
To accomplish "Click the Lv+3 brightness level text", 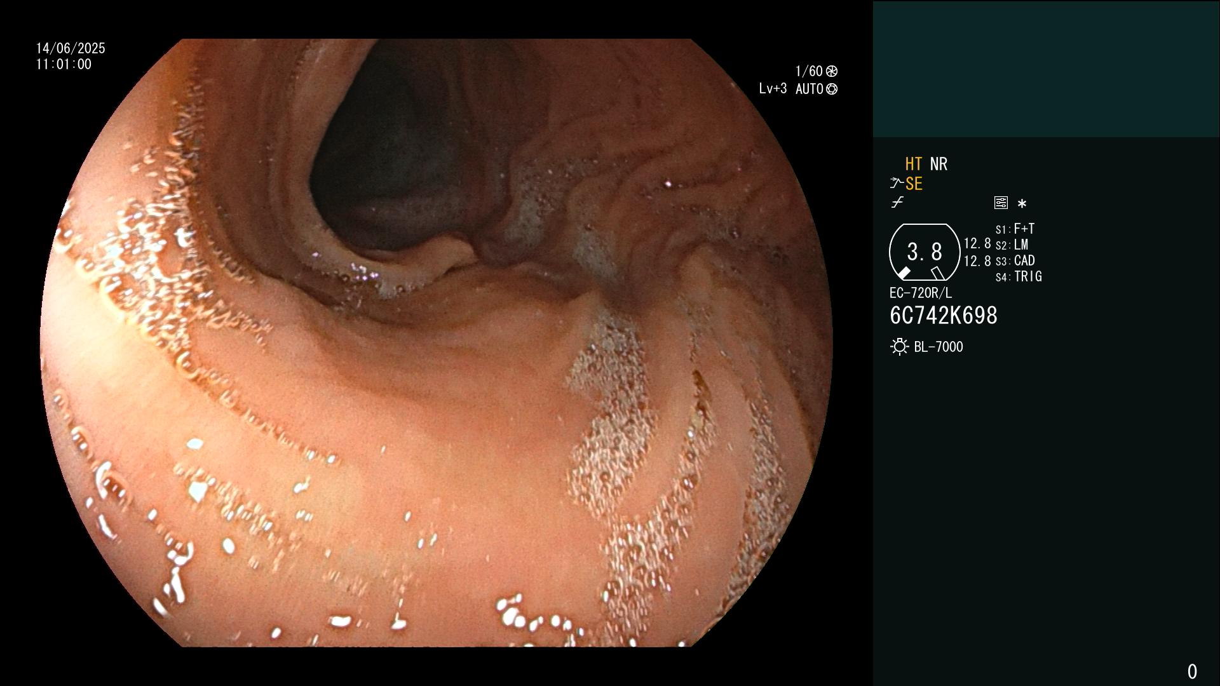I will (773, 89).
